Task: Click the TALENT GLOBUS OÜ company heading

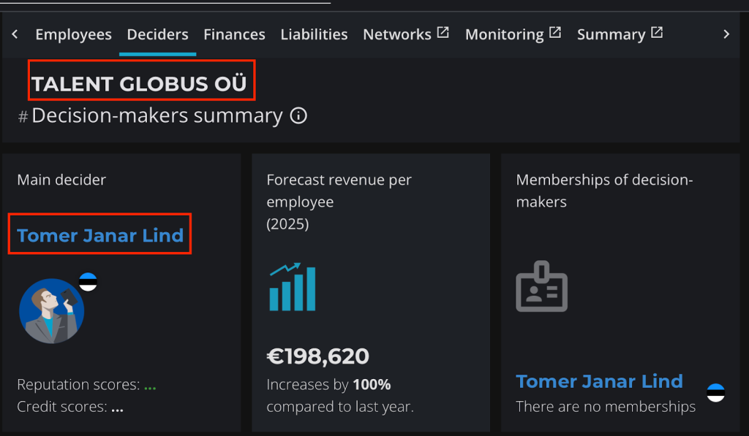Action: pyautogui.click(x=139, y=84)
